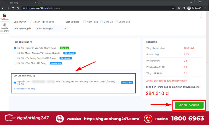Open the browser side panel icon
The height and width of the screenshot is (125, 209).
click(184, 8)
